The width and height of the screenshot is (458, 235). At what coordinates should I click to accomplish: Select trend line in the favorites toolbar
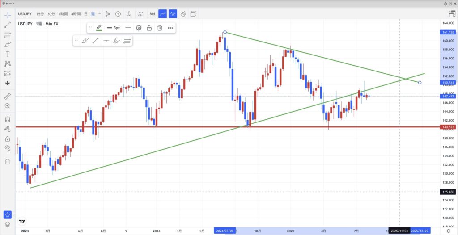point(95,41)
